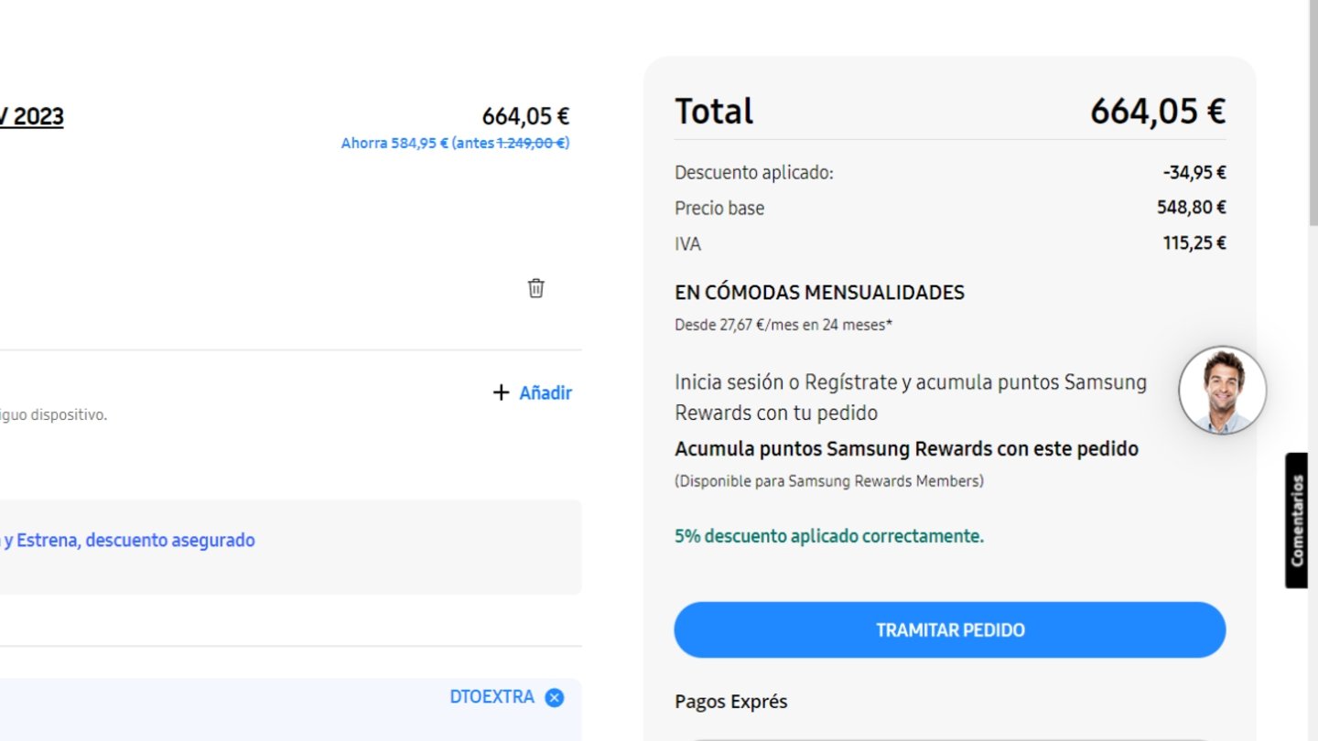Click the Añadir link
The image size is (1318, 741).
click(546, 392)
